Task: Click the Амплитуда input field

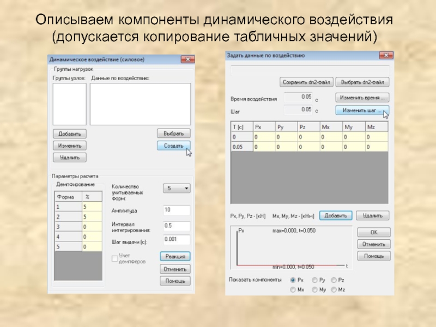Action: coord(177,210)
